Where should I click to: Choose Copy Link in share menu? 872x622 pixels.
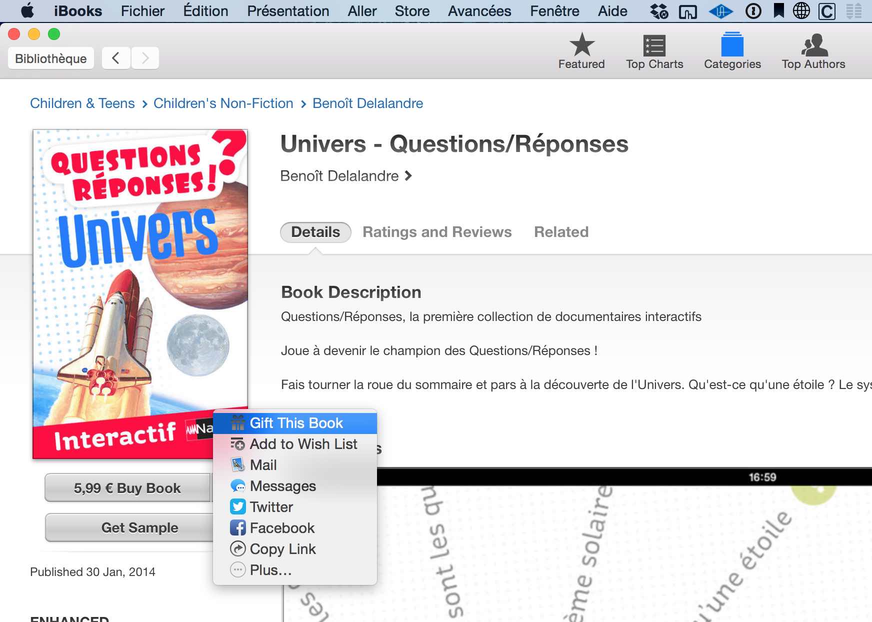295,549
